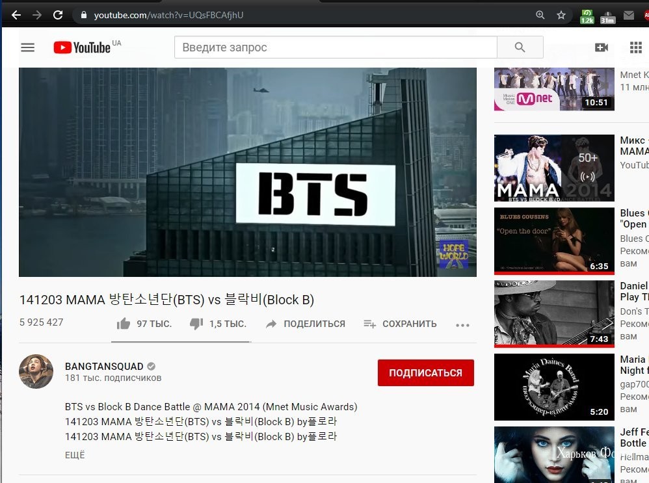
Task: Click the 1,5 ТЫС. dislike count
Action: 228,324
